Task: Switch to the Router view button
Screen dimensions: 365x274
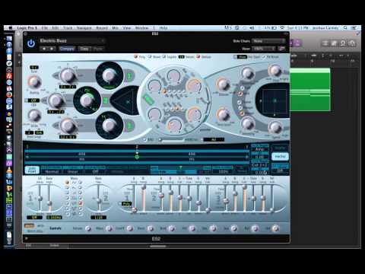Action: tap(280, 148)
